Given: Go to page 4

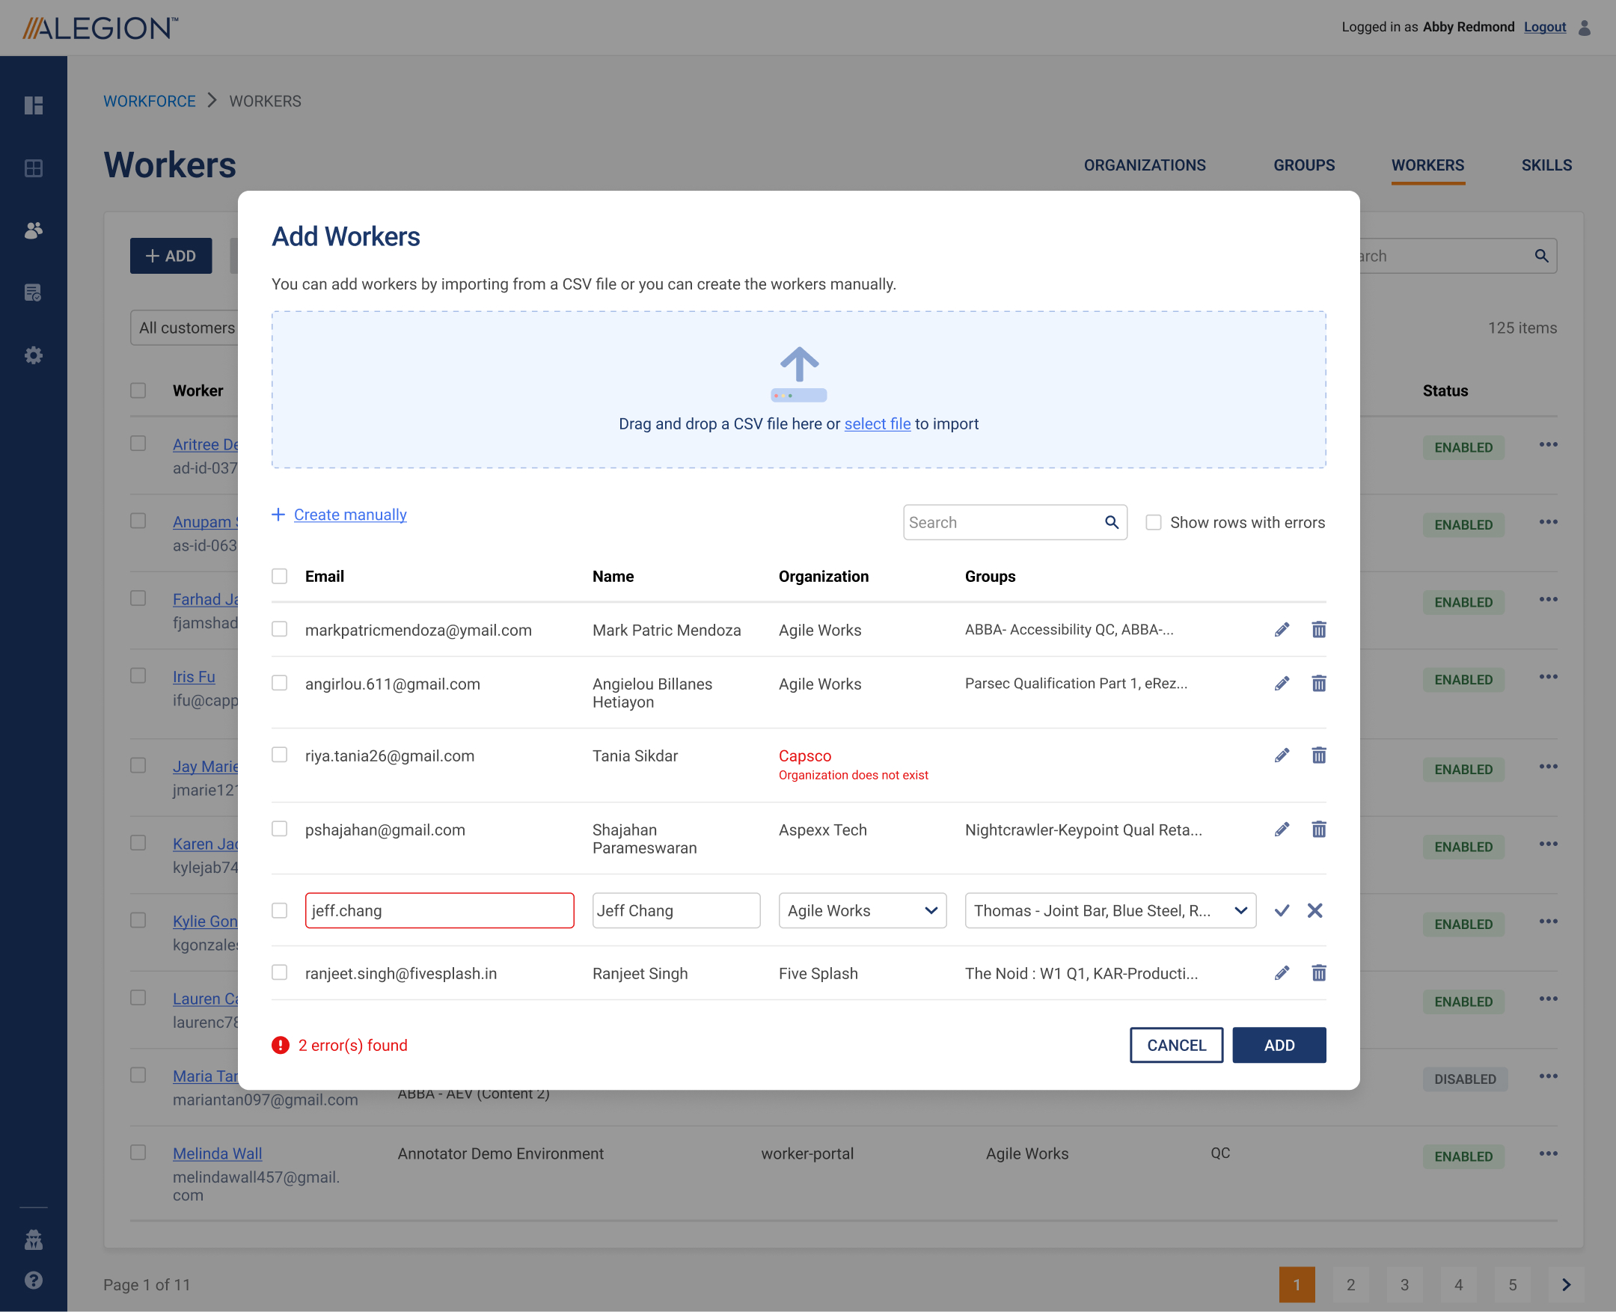Looking at the screenshot, I should [1459, 1284].
